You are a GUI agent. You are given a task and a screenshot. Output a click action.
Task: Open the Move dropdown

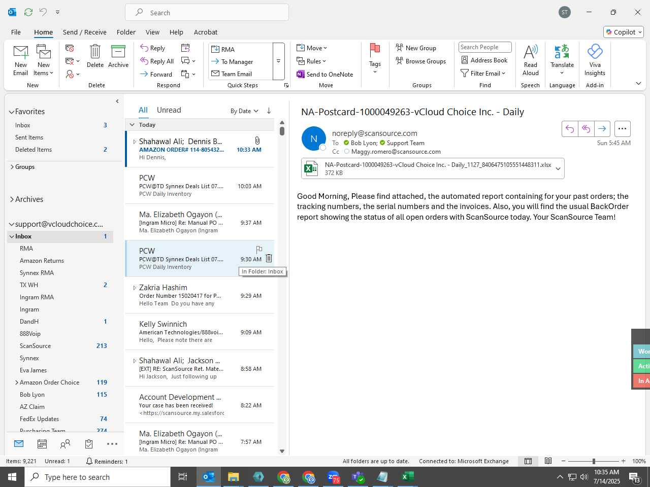click(x=312, y=48)
